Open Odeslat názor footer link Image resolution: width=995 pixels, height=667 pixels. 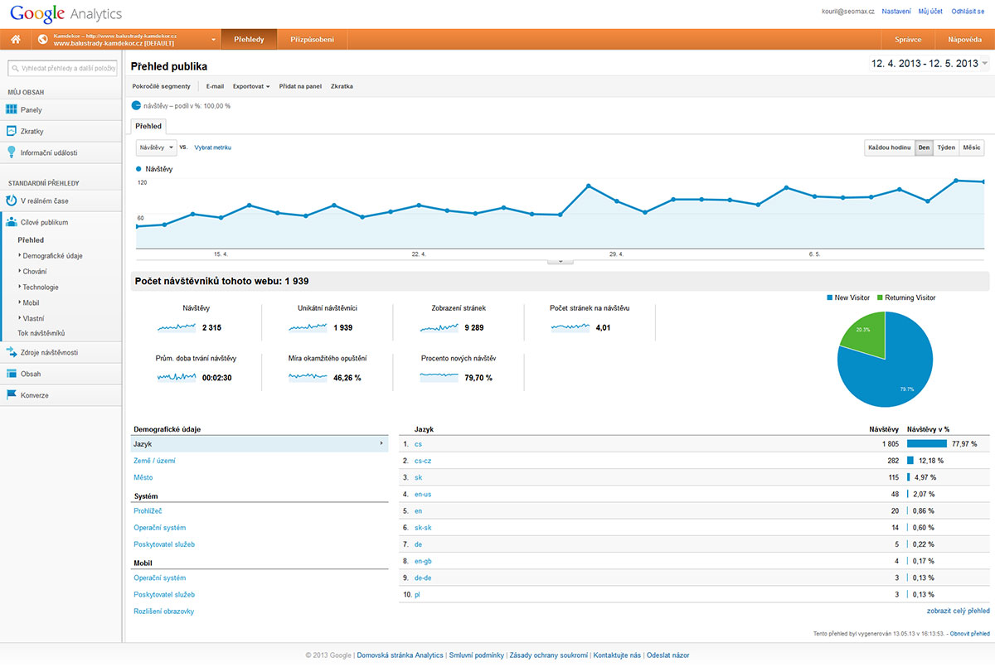(x=668, y=655)
